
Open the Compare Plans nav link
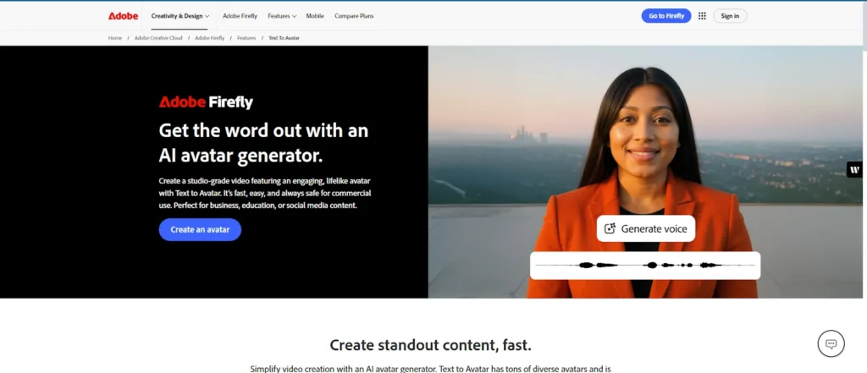pyautogui.click(x=354, y=16)
